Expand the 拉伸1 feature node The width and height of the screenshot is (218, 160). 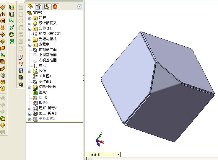30,72
